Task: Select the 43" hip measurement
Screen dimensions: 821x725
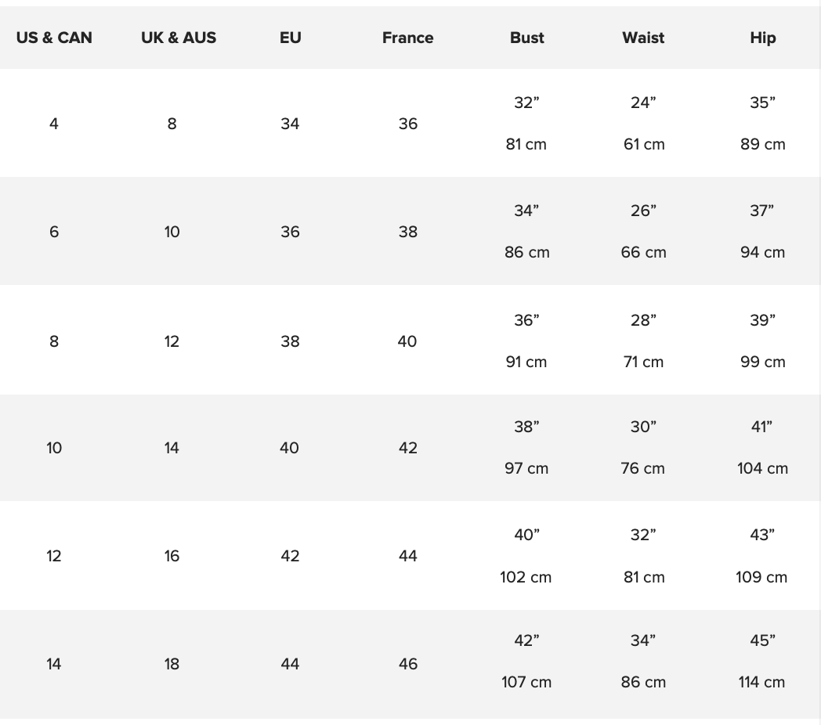Action: coord(762,535)
